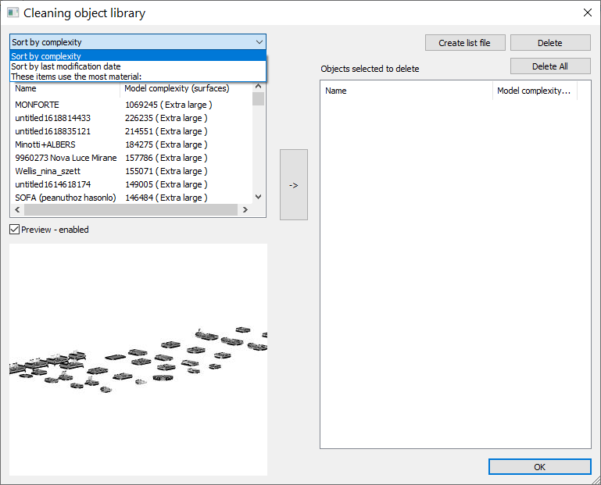Select 9960273 Nova Luce Mirane item

[x=66, y=158]
